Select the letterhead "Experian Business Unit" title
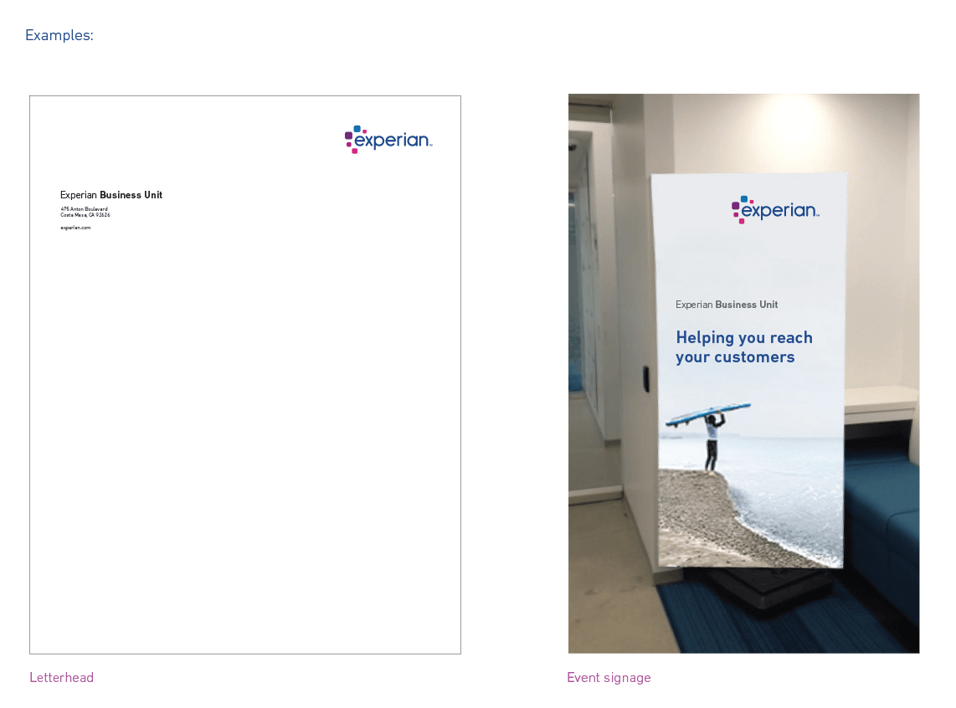 coord(111,195)
